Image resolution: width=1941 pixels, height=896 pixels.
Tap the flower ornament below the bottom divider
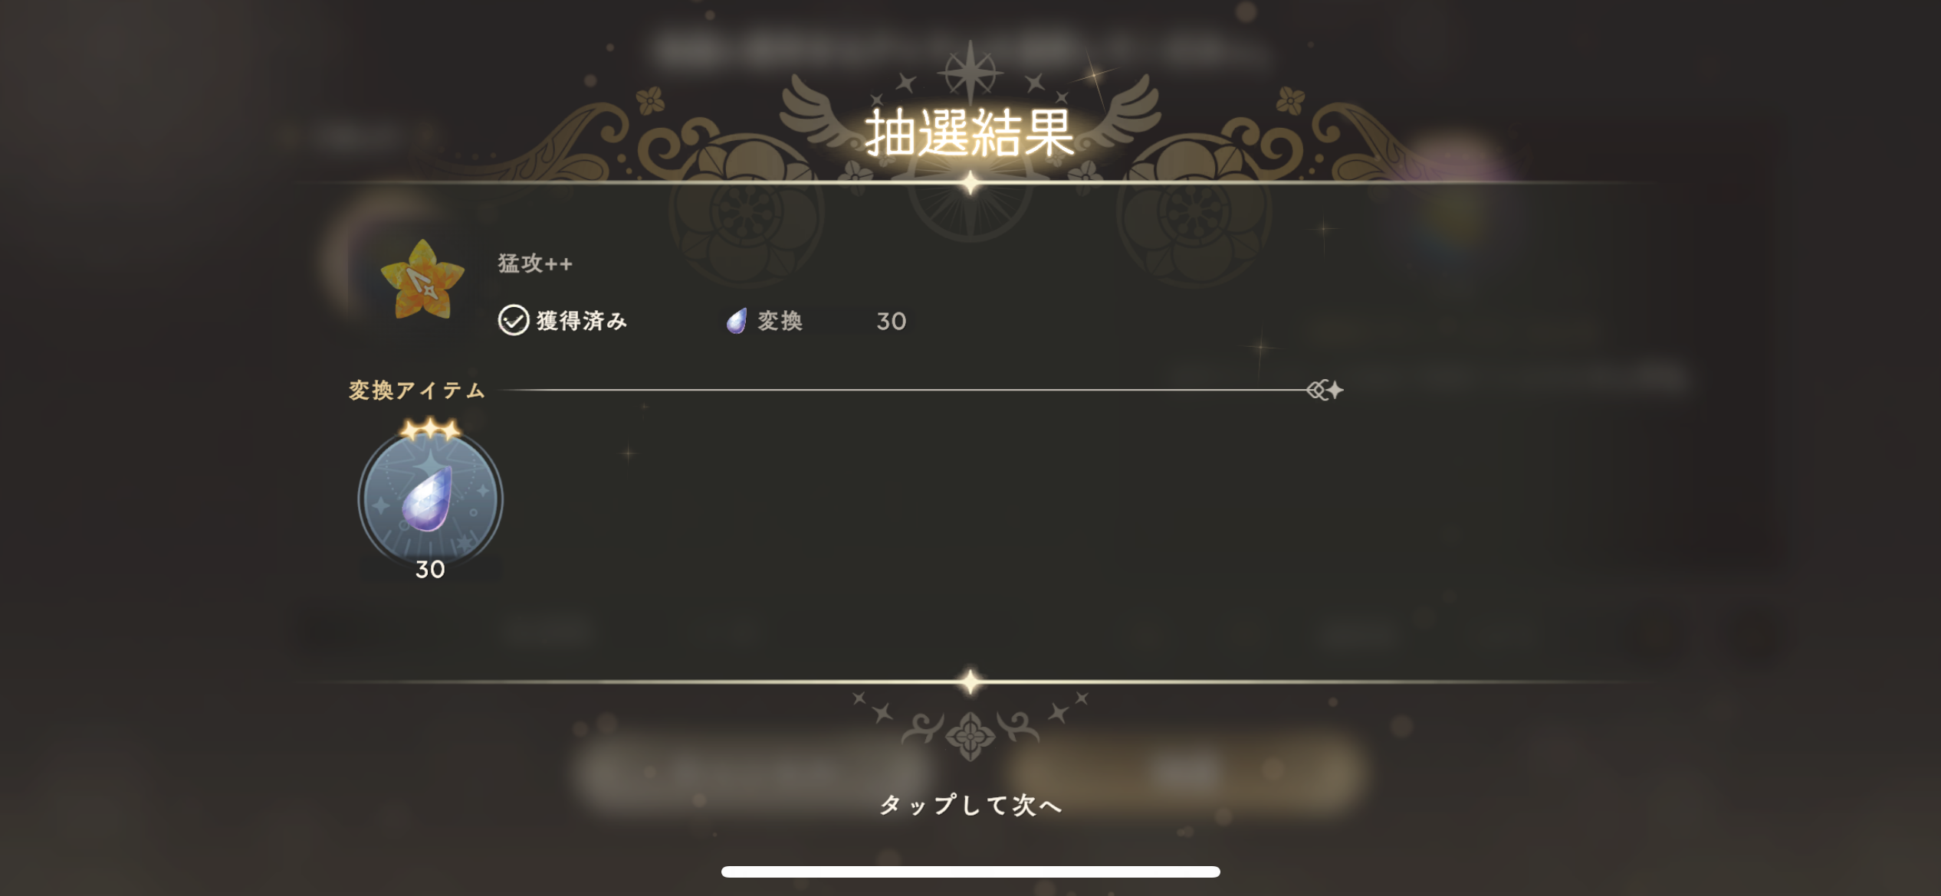pyautogui.click(x=970, y=736)
